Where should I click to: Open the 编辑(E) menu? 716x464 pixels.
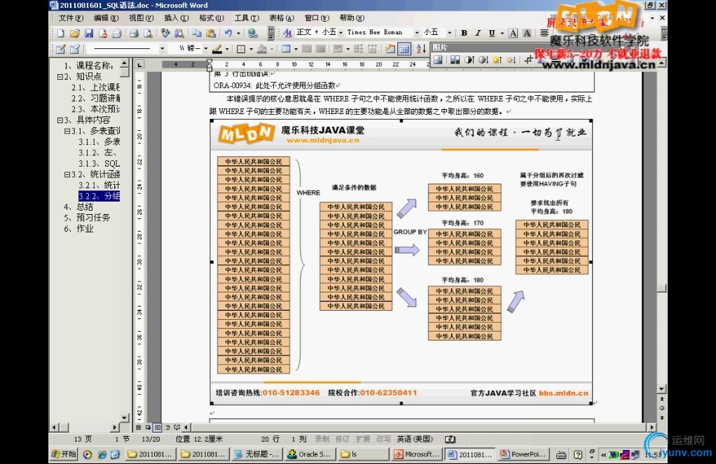pyautogui.click(x=106, y=17)
